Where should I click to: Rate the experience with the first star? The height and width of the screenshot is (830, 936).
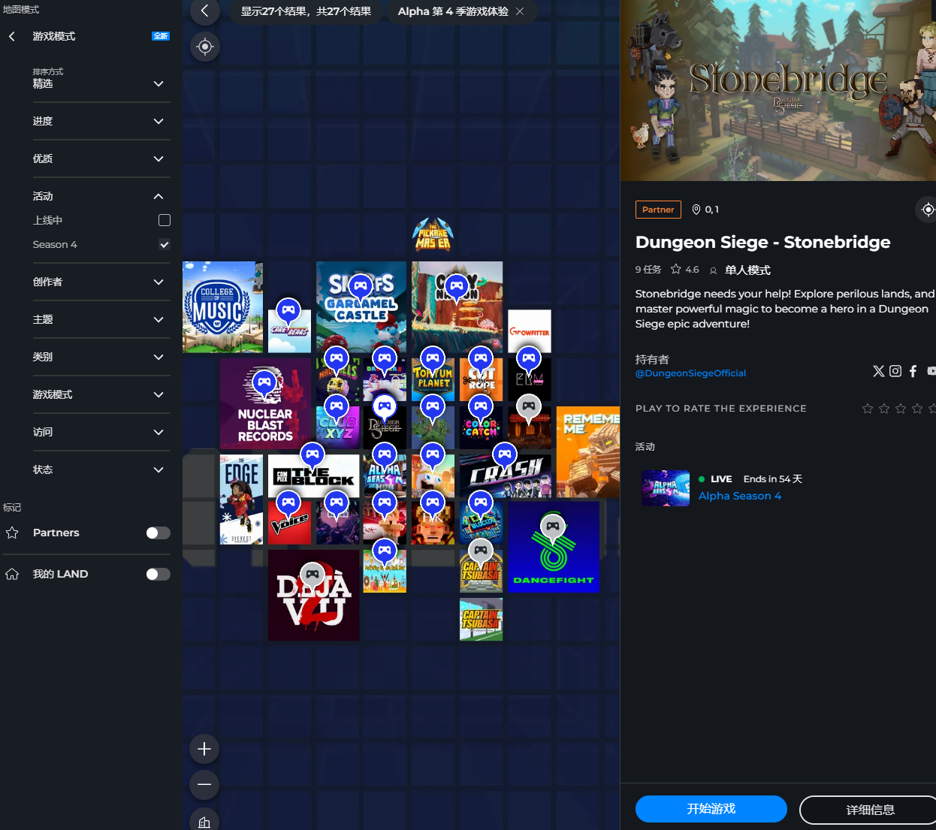tap(868, 409)
